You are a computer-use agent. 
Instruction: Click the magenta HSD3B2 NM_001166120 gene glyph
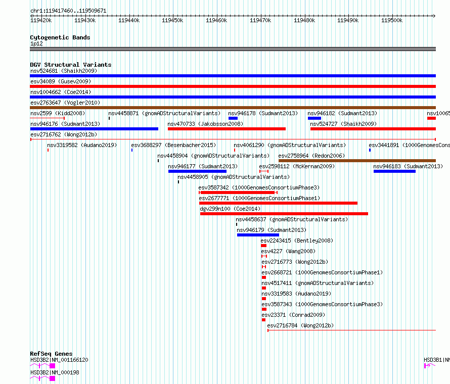point(42,366)
